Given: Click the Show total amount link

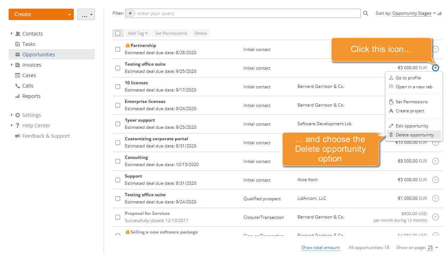Looking at the screenshot, I should pos(320,248).
